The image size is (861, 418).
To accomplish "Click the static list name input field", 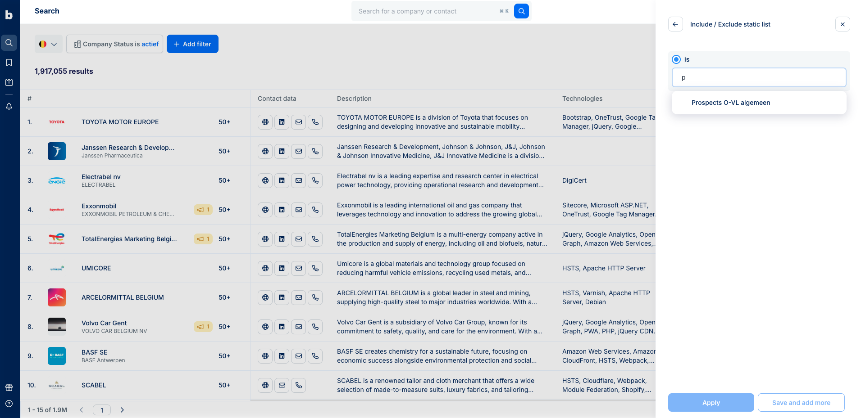I will tap(759, 77).
